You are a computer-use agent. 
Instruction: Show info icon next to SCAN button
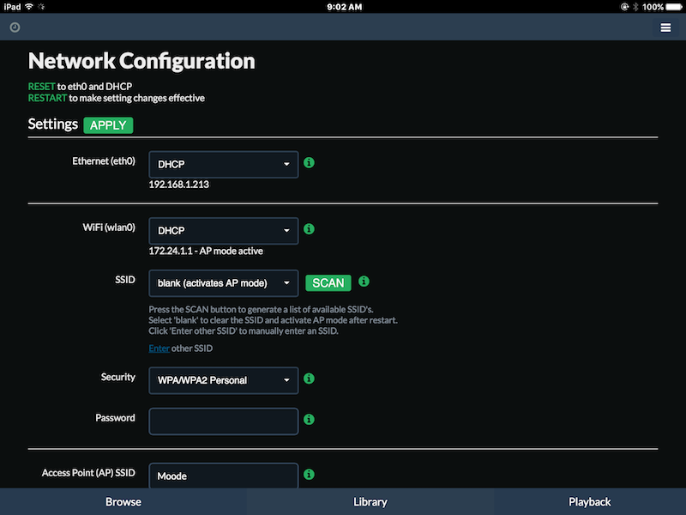tap(364, 282)
